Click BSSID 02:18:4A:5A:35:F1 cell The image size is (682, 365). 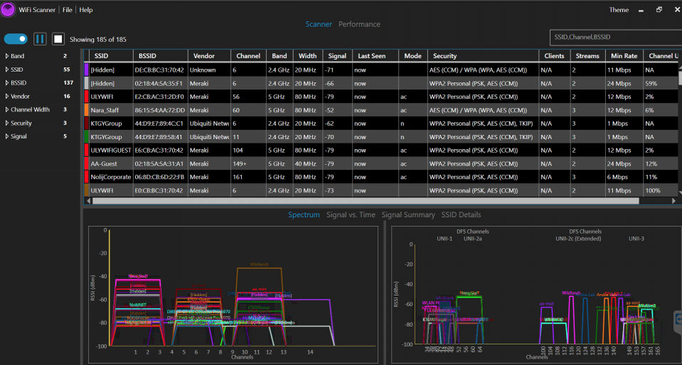(x=161, y=83)
